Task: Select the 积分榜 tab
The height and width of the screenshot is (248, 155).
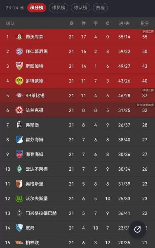Action: [x=37, y=7]
